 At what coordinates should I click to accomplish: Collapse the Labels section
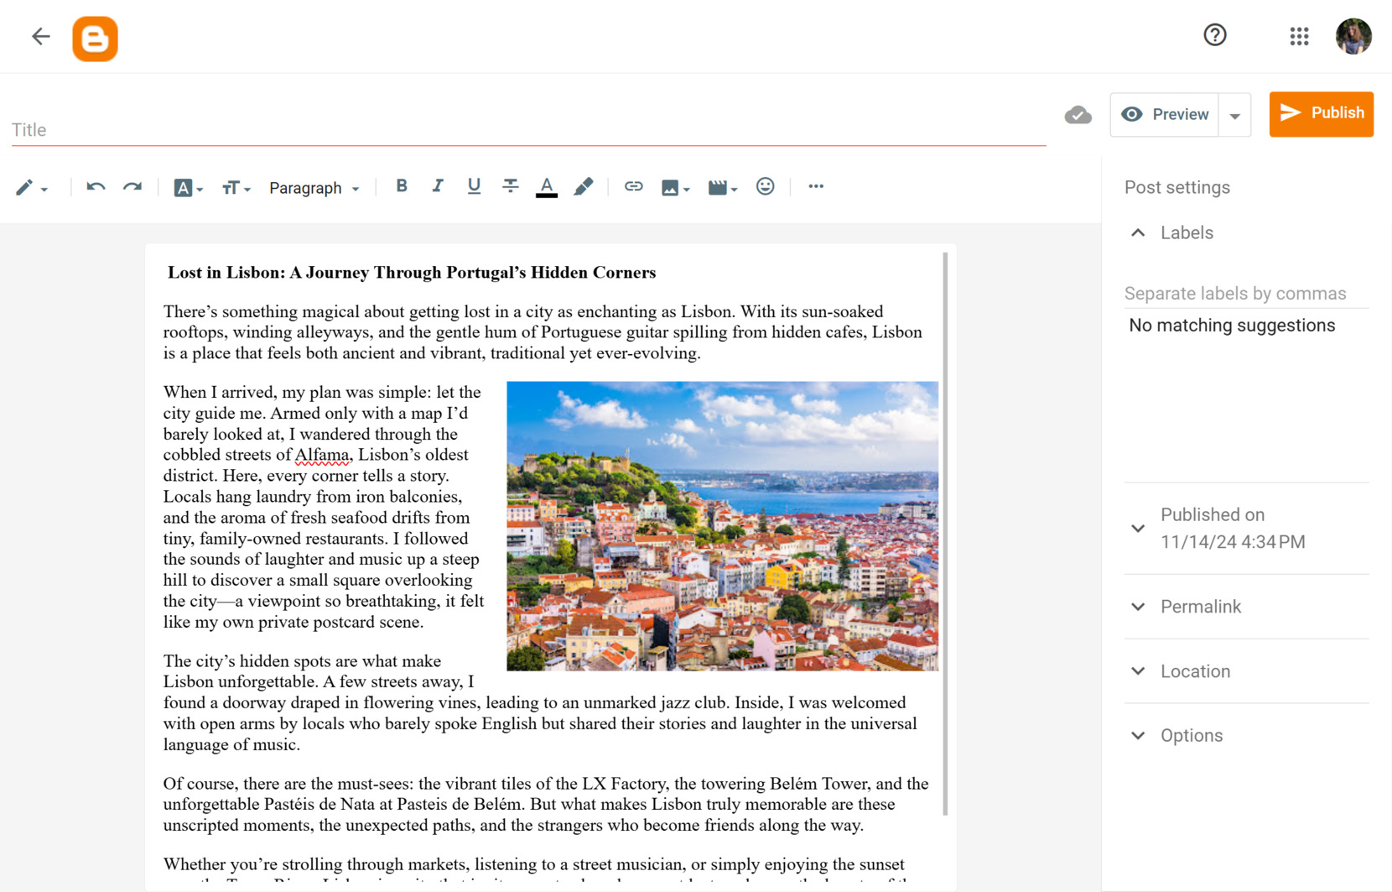[1137, 232]
